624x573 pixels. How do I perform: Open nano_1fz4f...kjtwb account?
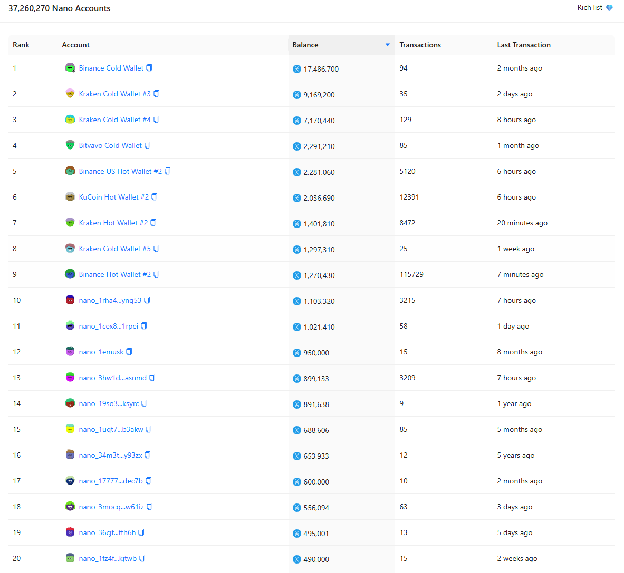point(108,559)
